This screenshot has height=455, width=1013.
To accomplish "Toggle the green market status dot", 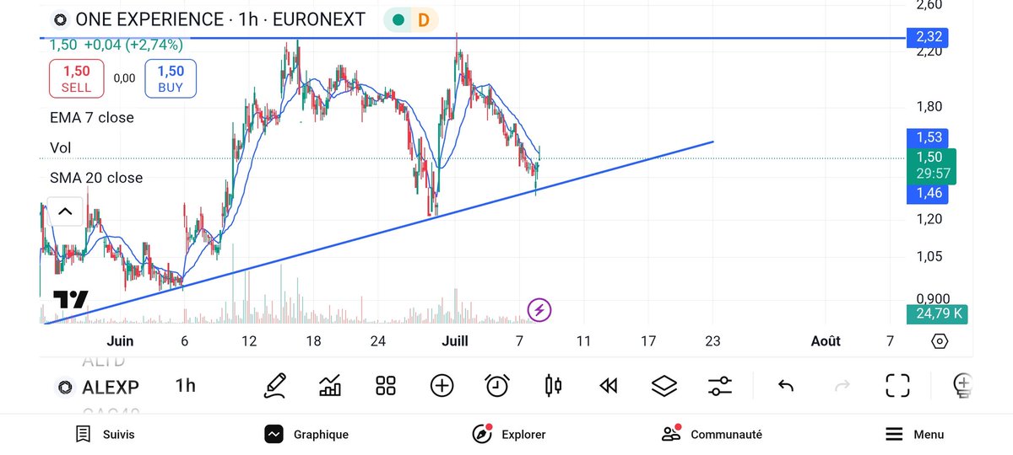I will point(398,19).
